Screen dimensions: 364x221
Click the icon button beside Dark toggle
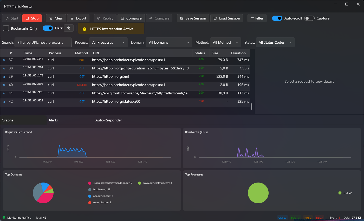click(69, 28)
